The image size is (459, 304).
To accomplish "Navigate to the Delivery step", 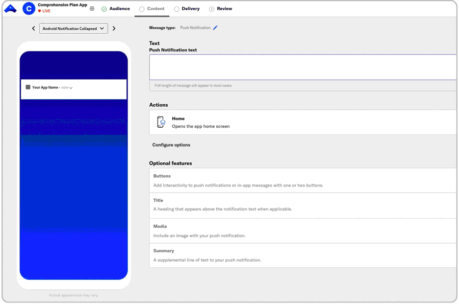I will coord(187,9).
